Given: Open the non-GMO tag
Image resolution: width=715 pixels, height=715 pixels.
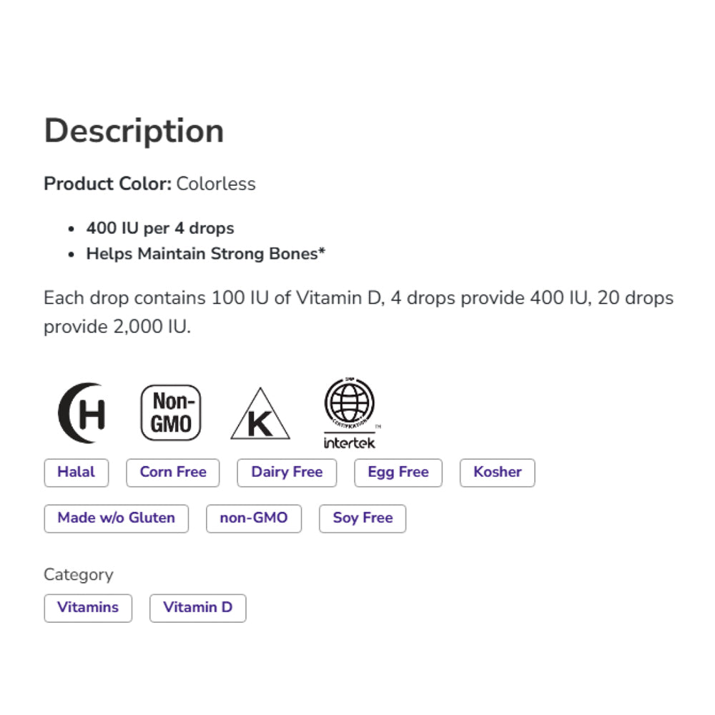Looking at the screenshot, I should (254, 518).
